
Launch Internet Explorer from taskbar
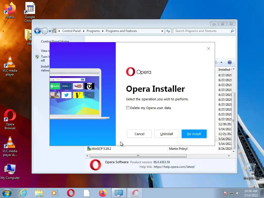tap(23, 193)
